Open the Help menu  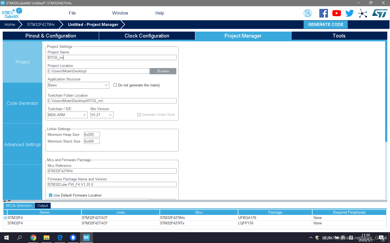[x=160, y=13]
